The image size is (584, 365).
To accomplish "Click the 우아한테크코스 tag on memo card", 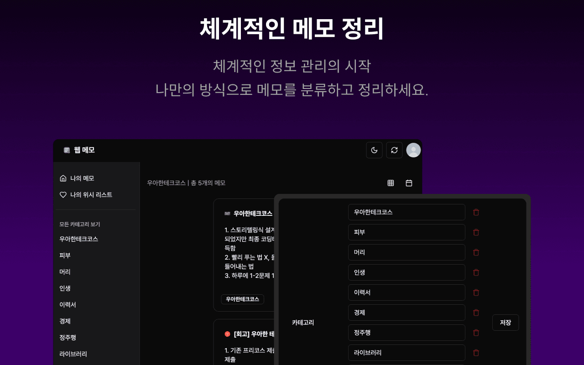I will coord(242,299).
